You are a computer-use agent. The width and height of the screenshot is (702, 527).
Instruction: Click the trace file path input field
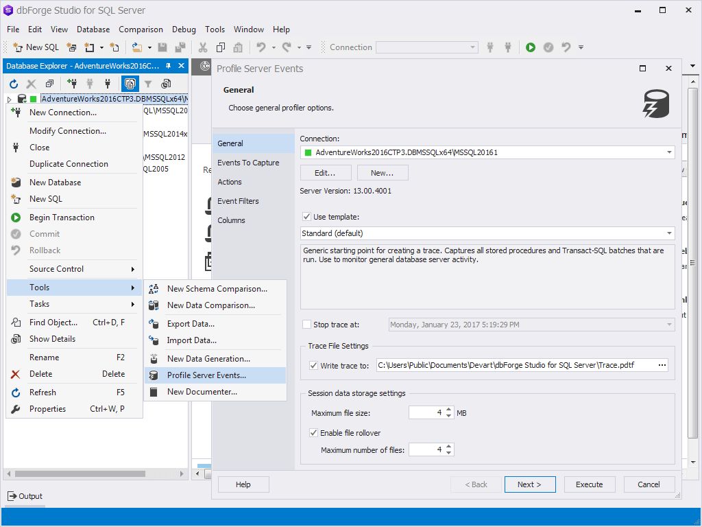pyautogui.click(x=514, y=365)
